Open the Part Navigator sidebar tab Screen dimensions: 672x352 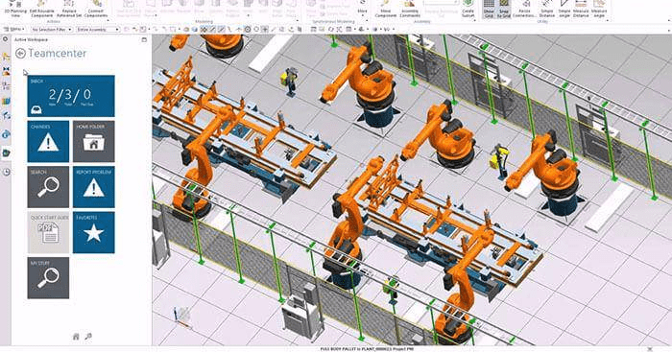pos(6,85)
